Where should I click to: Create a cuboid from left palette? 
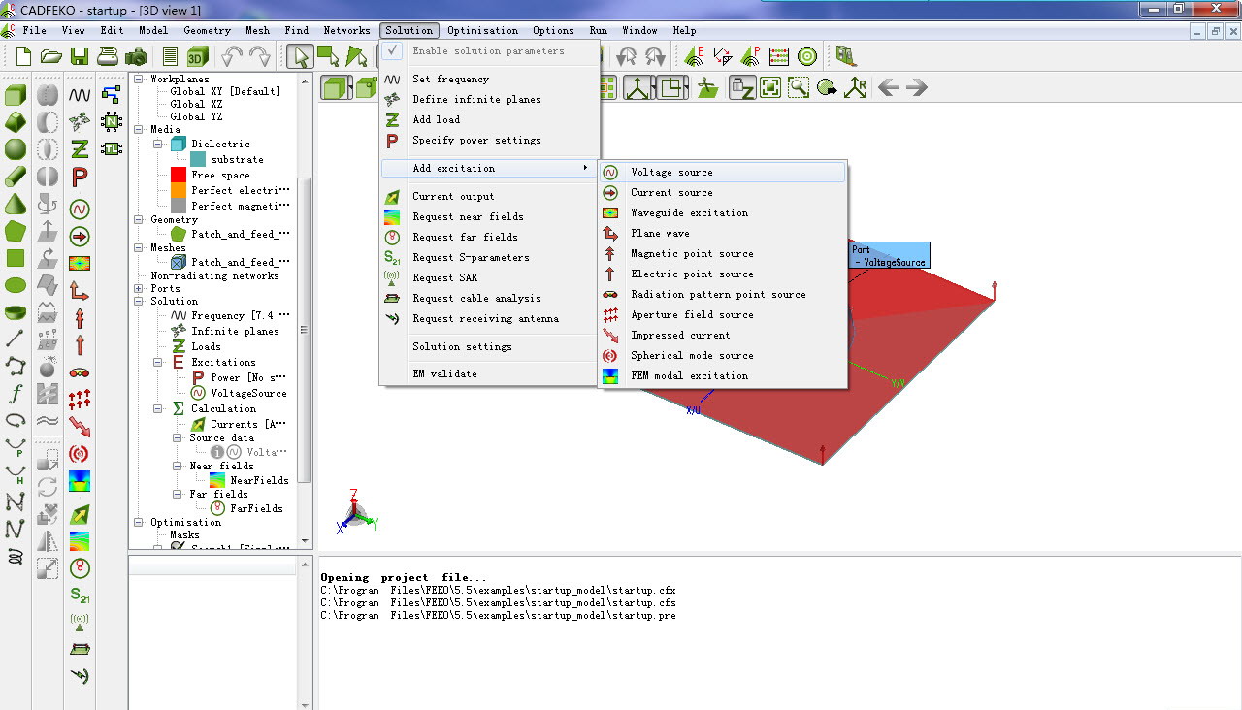pos(16,95)
